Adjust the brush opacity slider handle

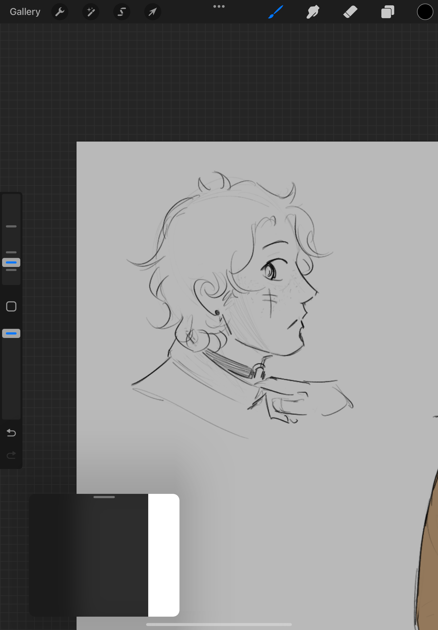pos(11,333)
